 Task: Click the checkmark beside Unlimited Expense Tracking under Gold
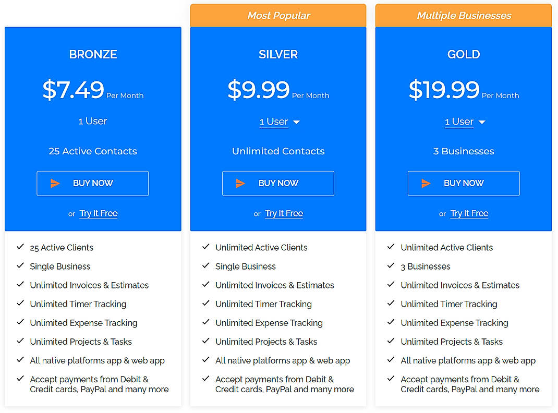391,322
